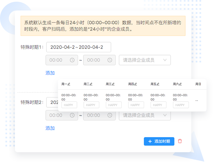This screenshot has width=213, height=162.
Task: Click the HAPPY field under 周三
Action: 114,105
